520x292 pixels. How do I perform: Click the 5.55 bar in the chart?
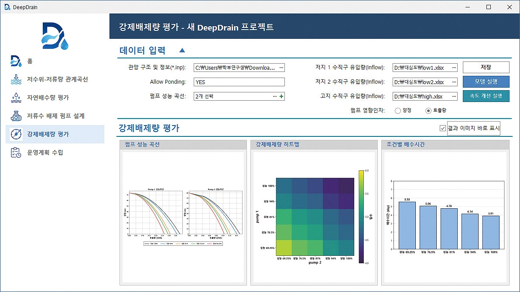pyautogui.click(x=407, y=225)
